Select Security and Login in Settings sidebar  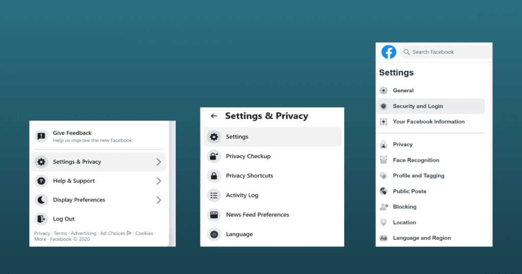430,106
